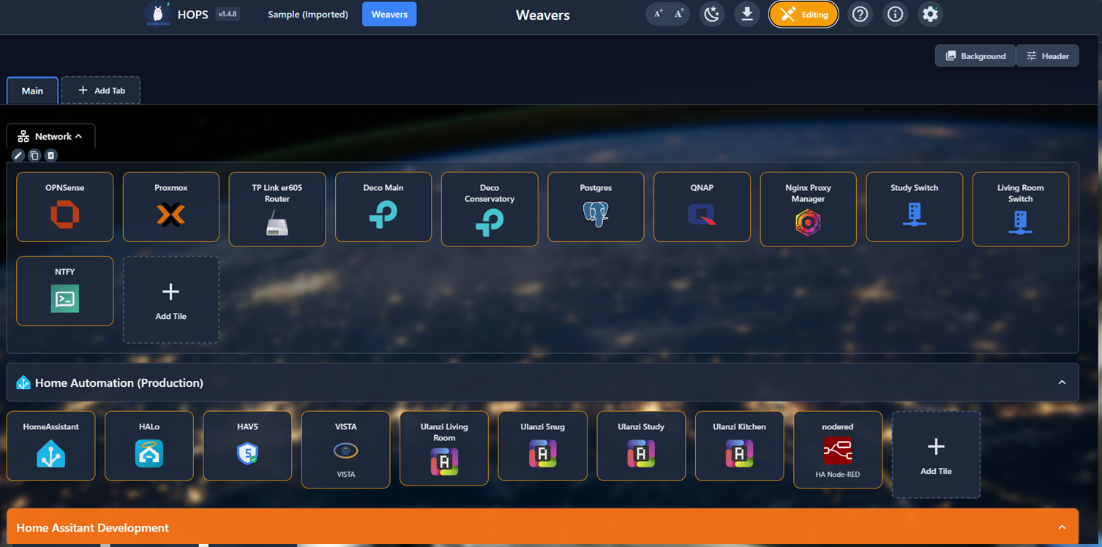Open the QNAP tile
Screen dimensions: 1102x547
click(x=702, y=207)
